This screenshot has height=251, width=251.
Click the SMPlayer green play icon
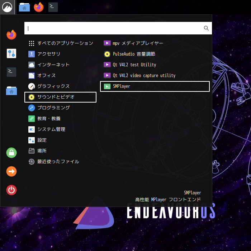(107, 86)
